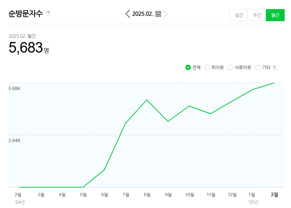
Task: Click help icon next to 순방문자수 title
Action: pos(48,13)
